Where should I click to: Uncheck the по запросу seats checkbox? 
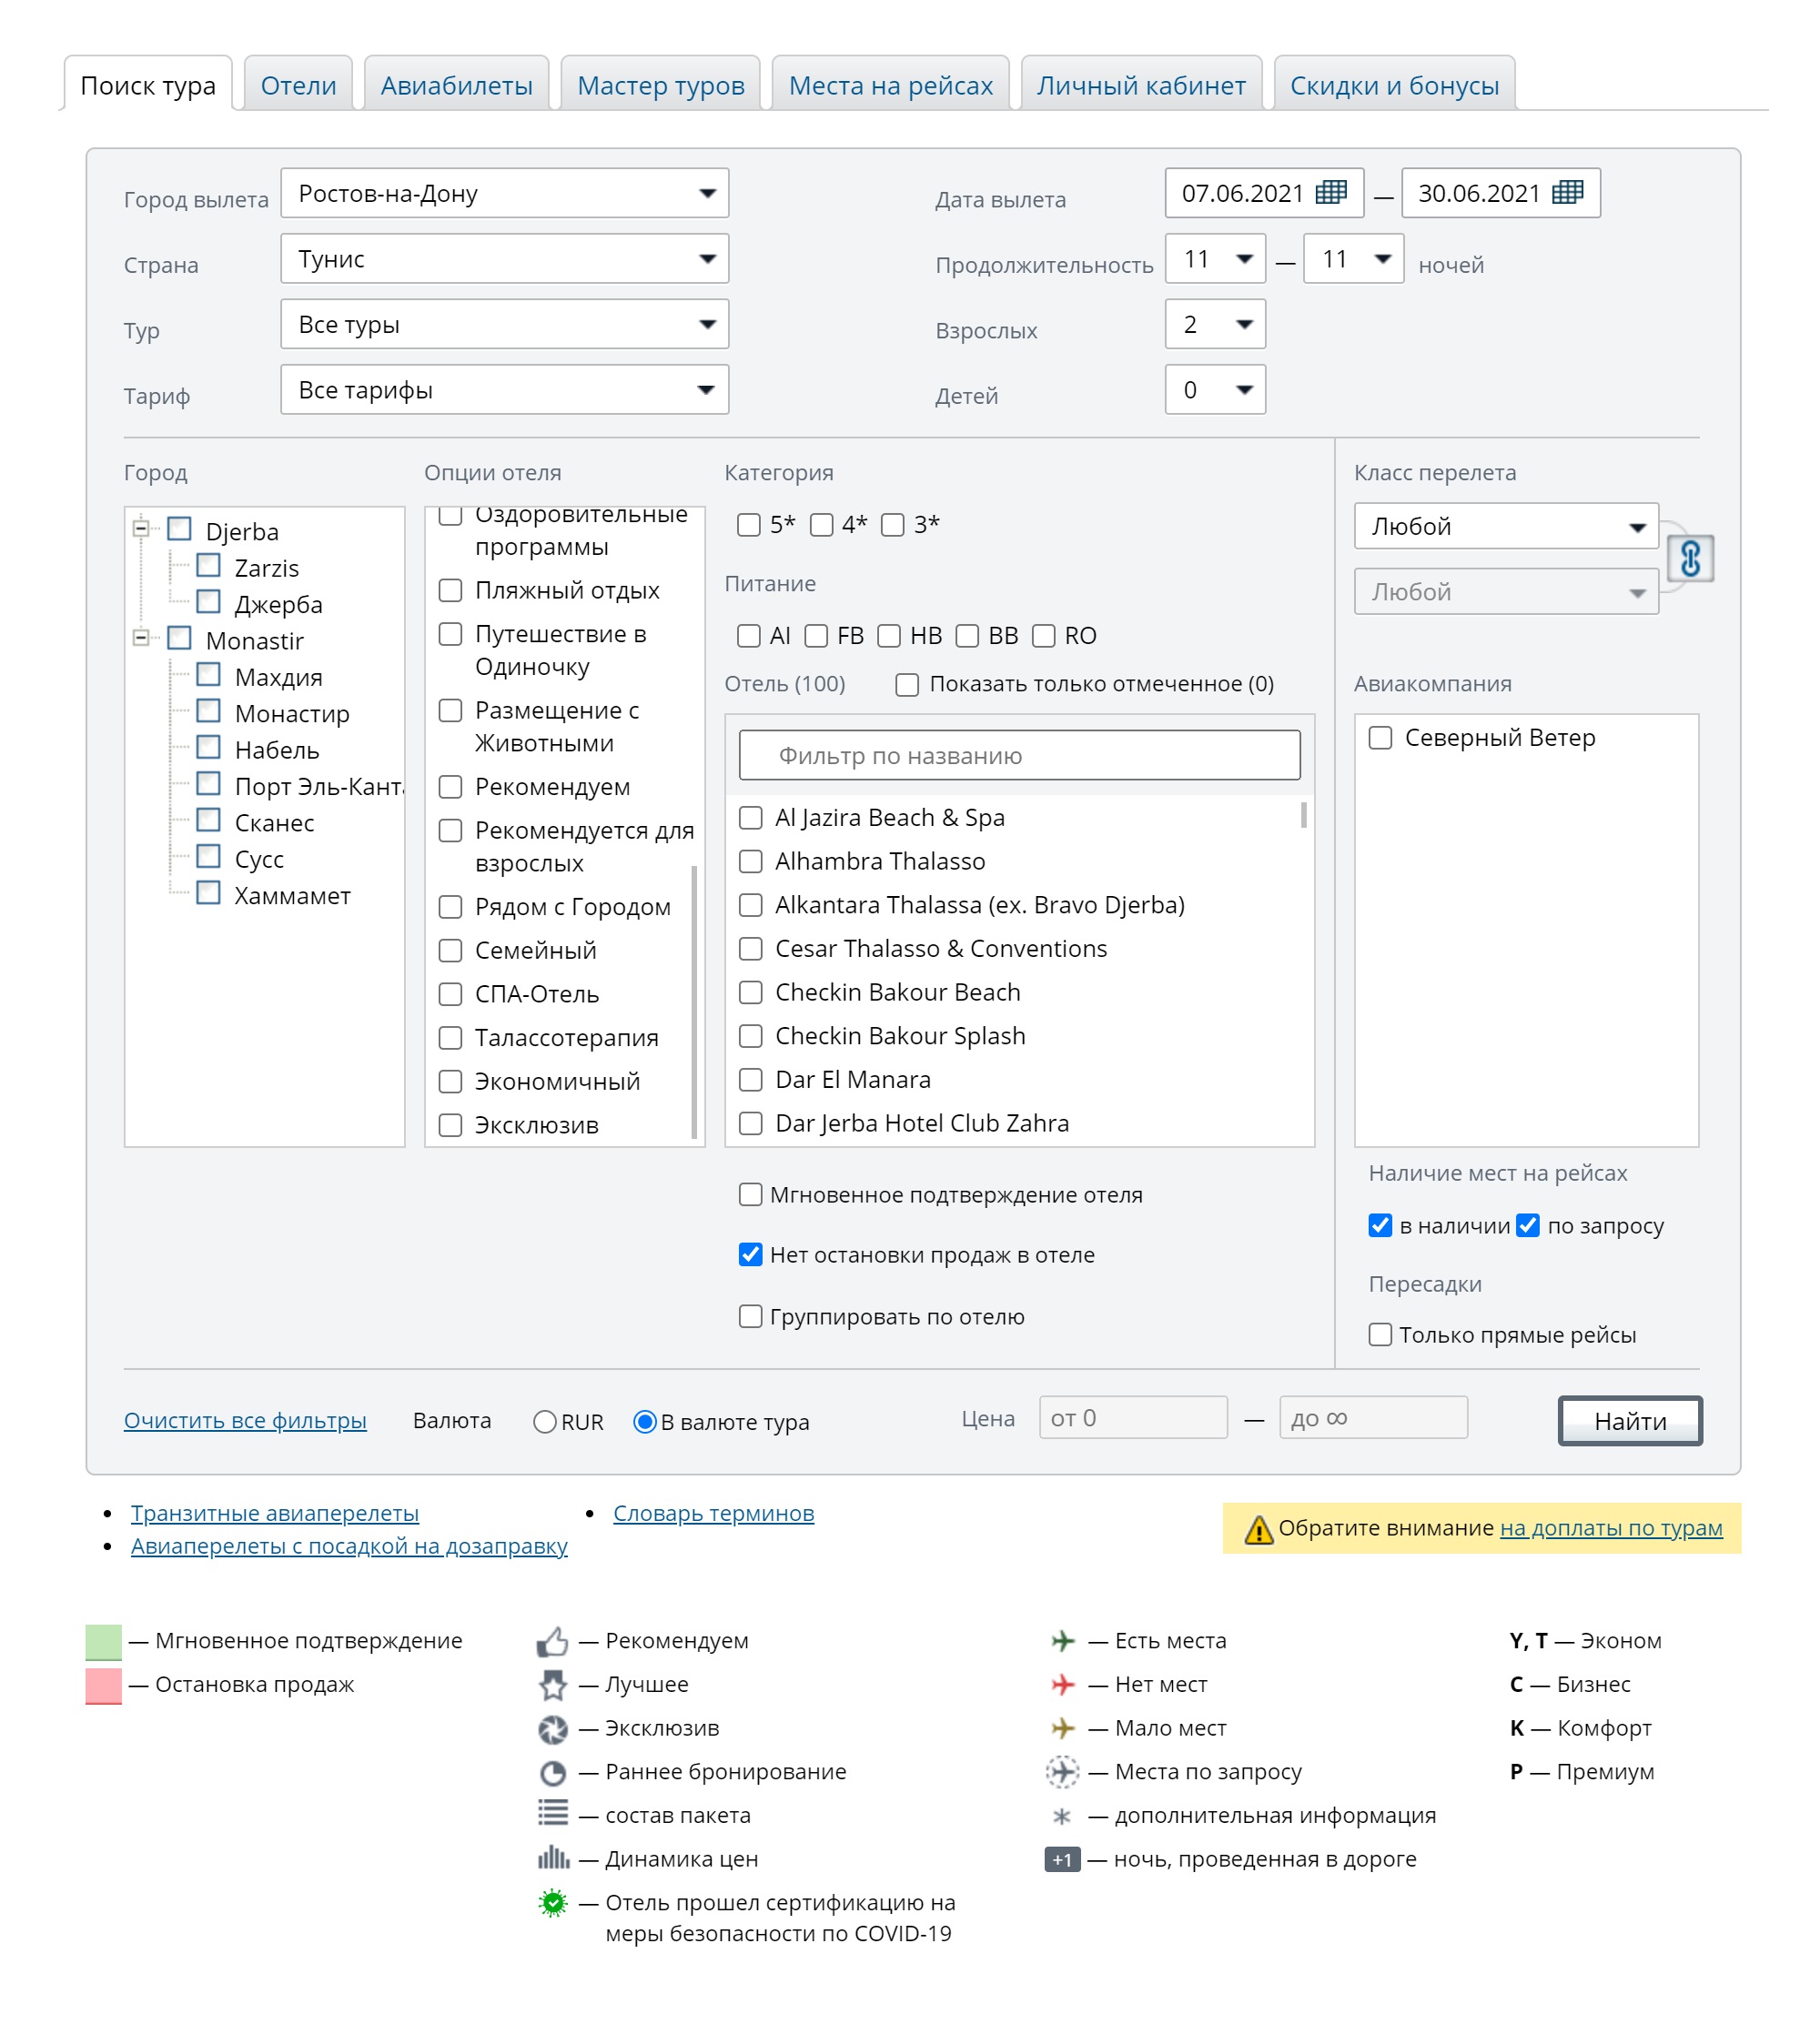coord(1528,1225)
